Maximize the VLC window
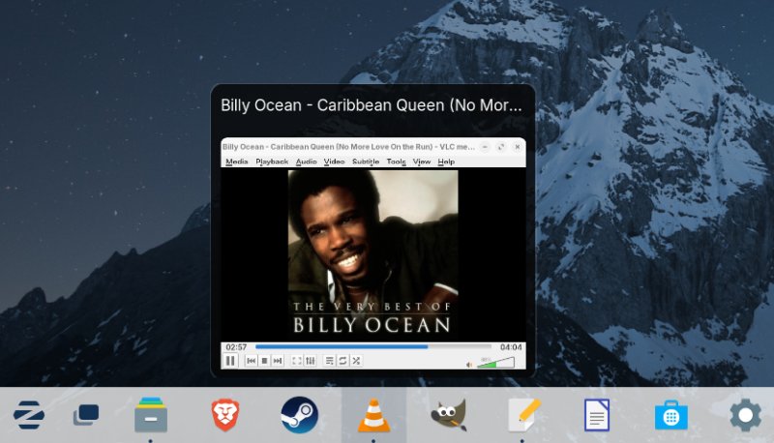 [x=501, y=146]
